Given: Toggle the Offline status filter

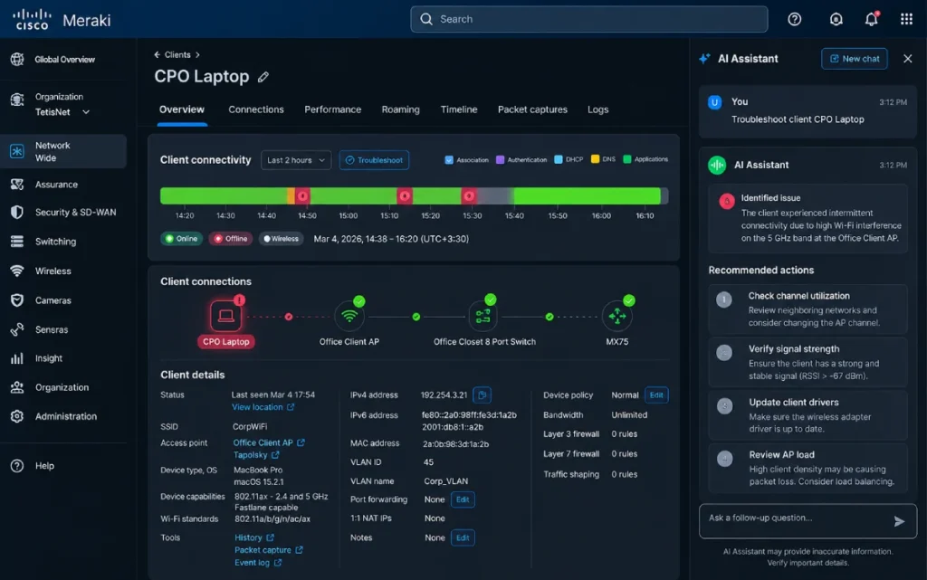Looking at the screenshot, I should [x=231, y=239].
